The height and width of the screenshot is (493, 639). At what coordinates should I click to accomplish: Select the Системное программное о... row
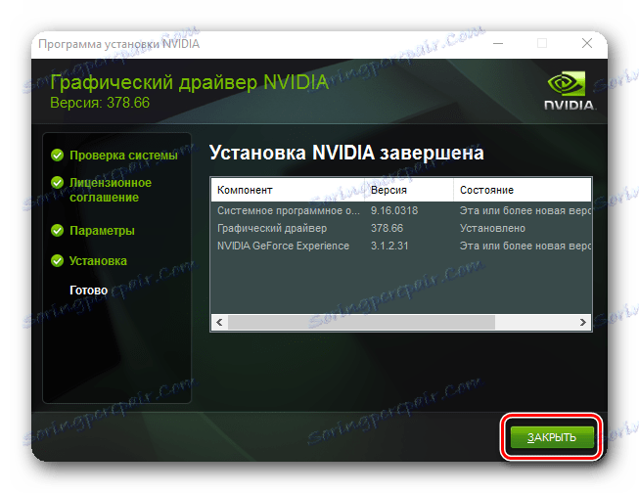click(x=401, y=210)
